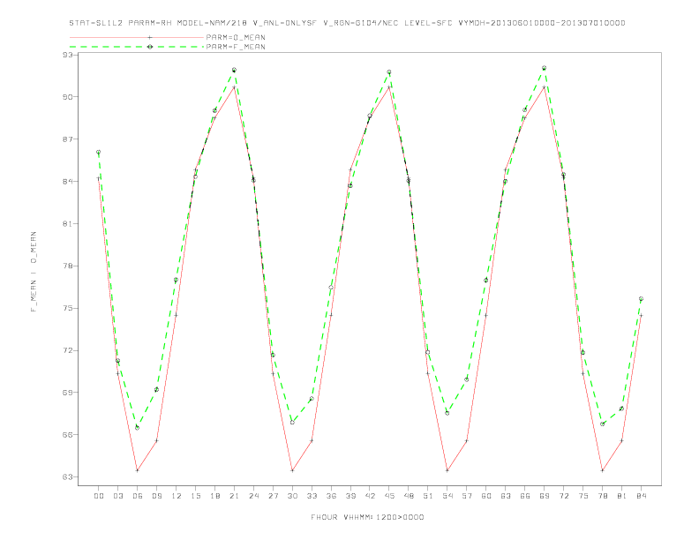The height and width of the screenshot is (540, 699).
Task: Click the x-axis tick label 72
Action: tap(563, 496)
